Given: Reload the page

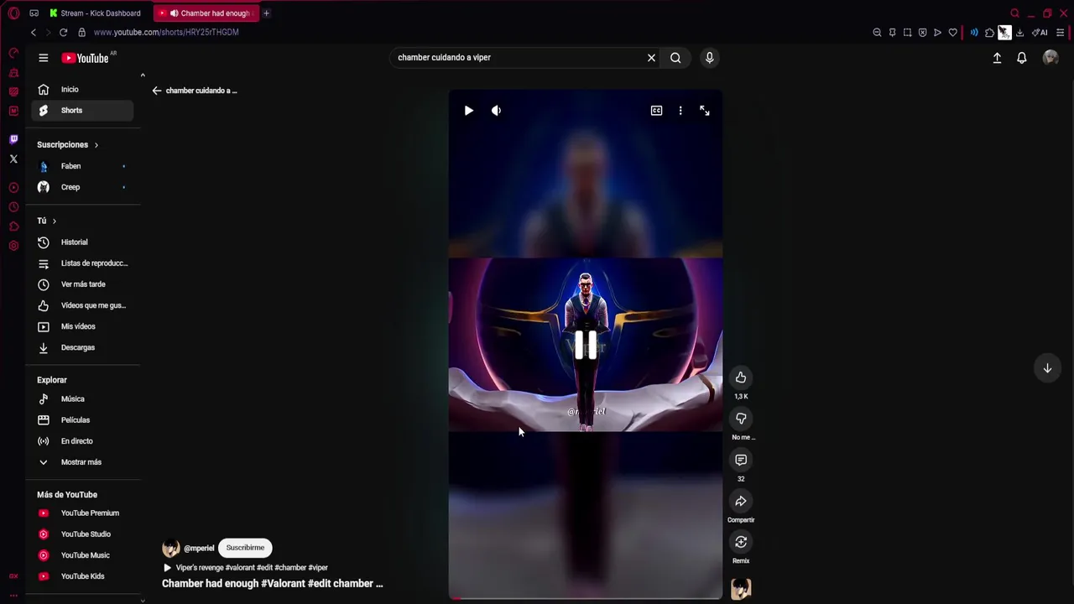Looking at the screenshot, I should point(63,33).
